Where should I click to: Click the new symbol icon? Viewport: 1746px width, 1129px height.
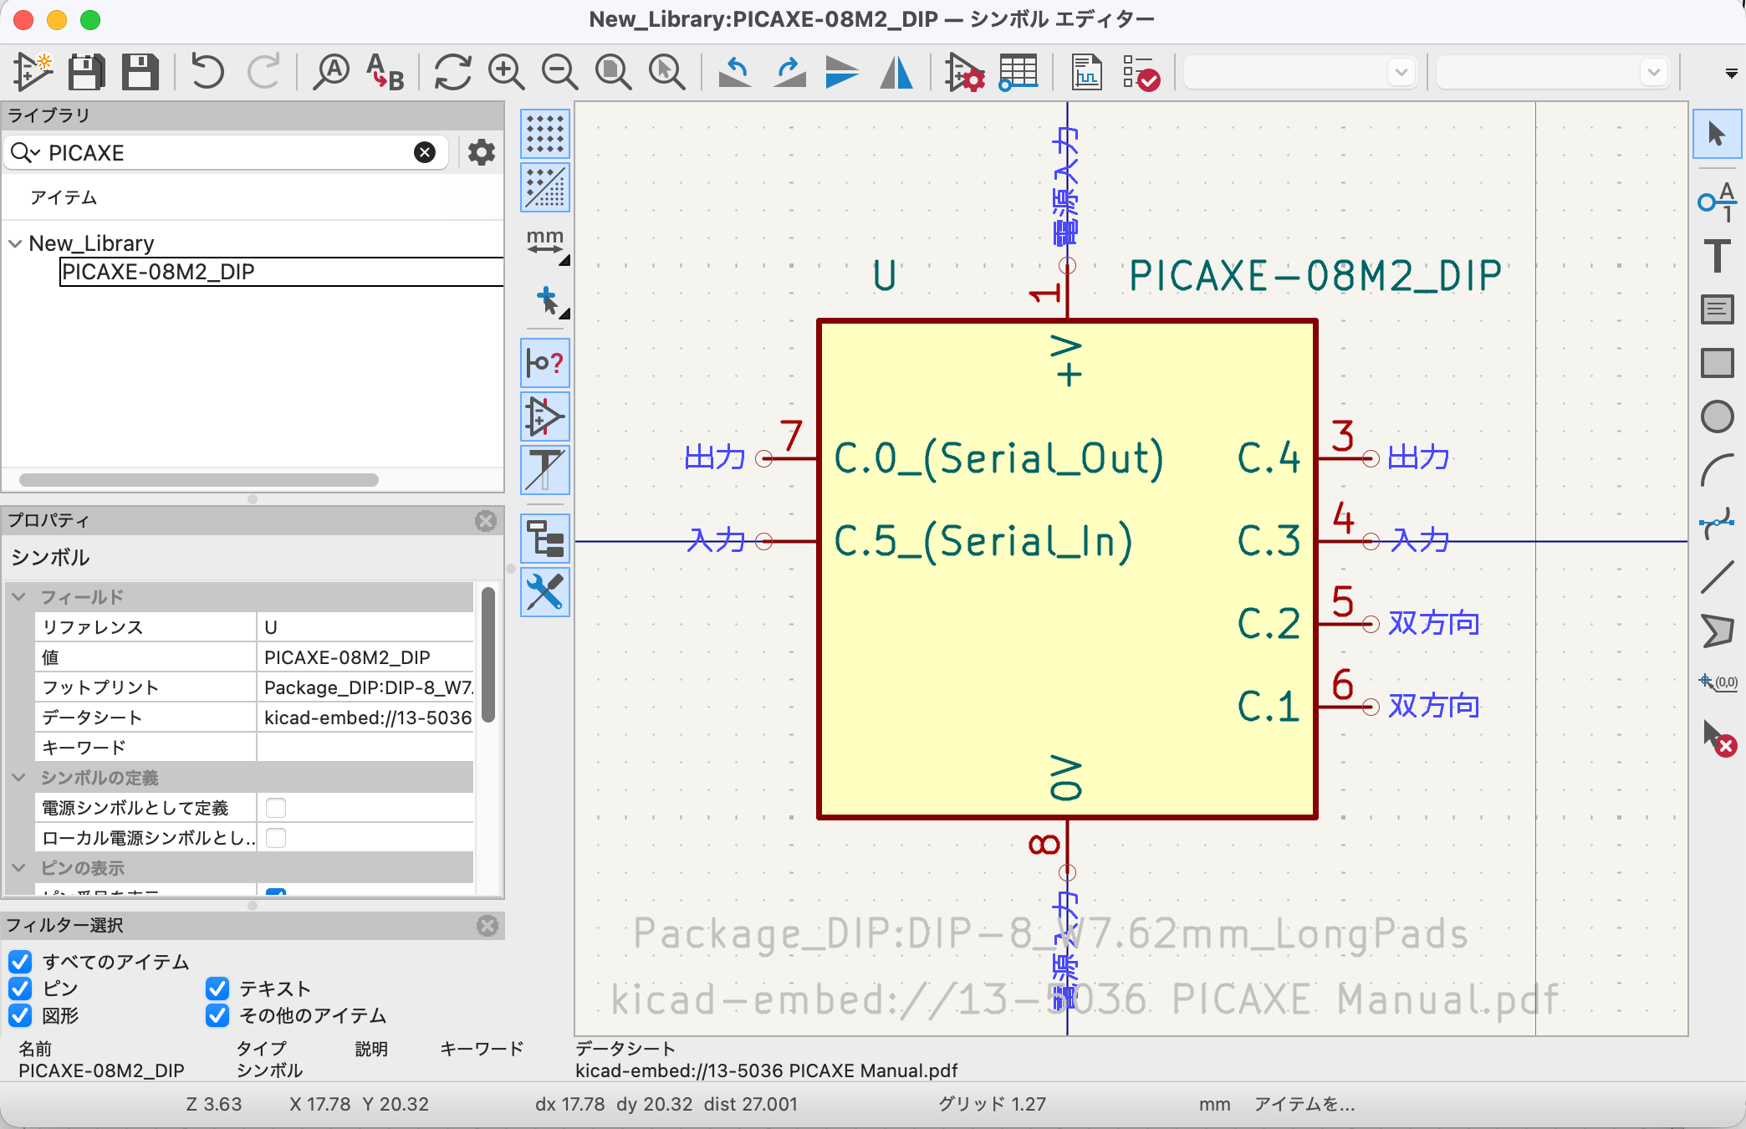coord(33,72)
